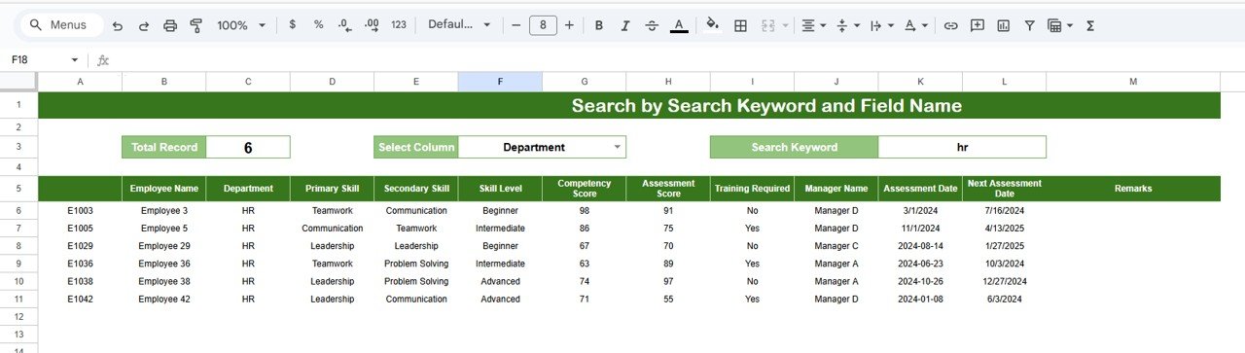Click the Undo arrow icon
The height and width of the screenshot is (353, 1245).
(118, 25)
